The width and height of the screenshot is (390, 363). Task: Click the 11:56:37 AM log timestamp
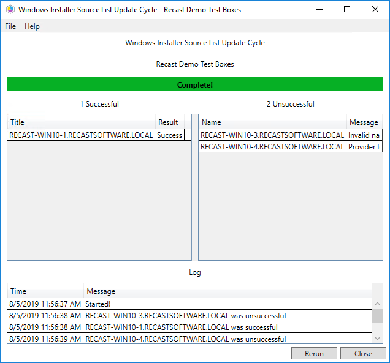pos(45,304)
